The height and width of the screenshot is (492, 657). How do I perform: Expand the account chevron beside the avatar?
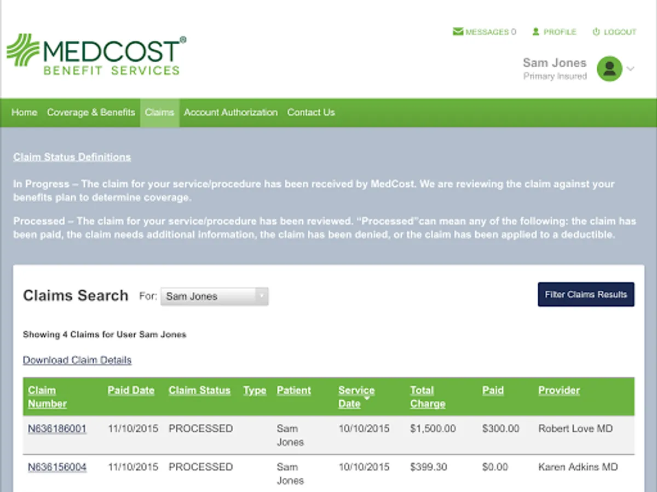coord(630,69)
